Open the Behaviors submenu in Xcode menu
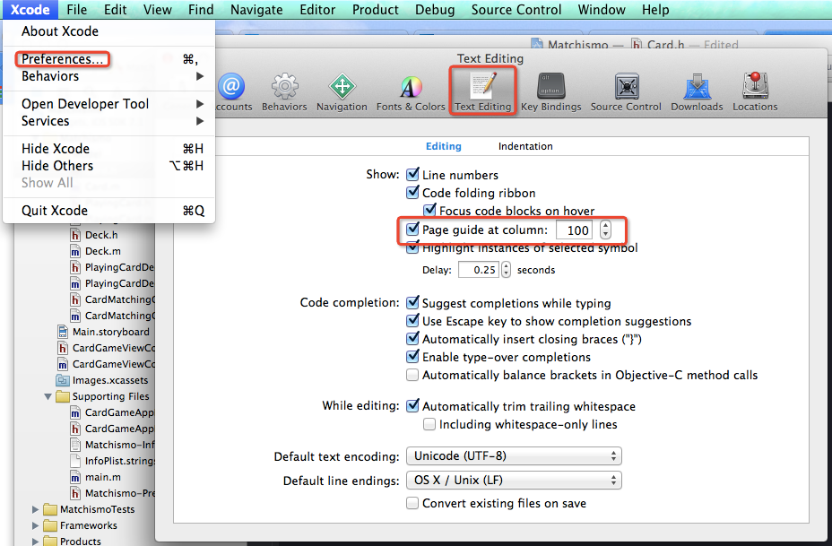Viewport: 832px width, 546px height. [108, 76]
